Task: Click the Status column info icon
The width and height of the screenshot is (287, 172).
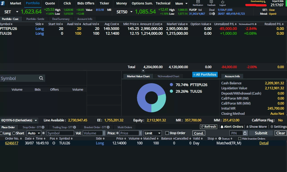Action: point(220,138)
